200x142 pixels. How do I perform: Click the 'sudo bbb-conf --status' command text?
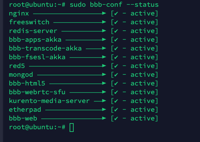pyautogui.click(x=114, y=5)
